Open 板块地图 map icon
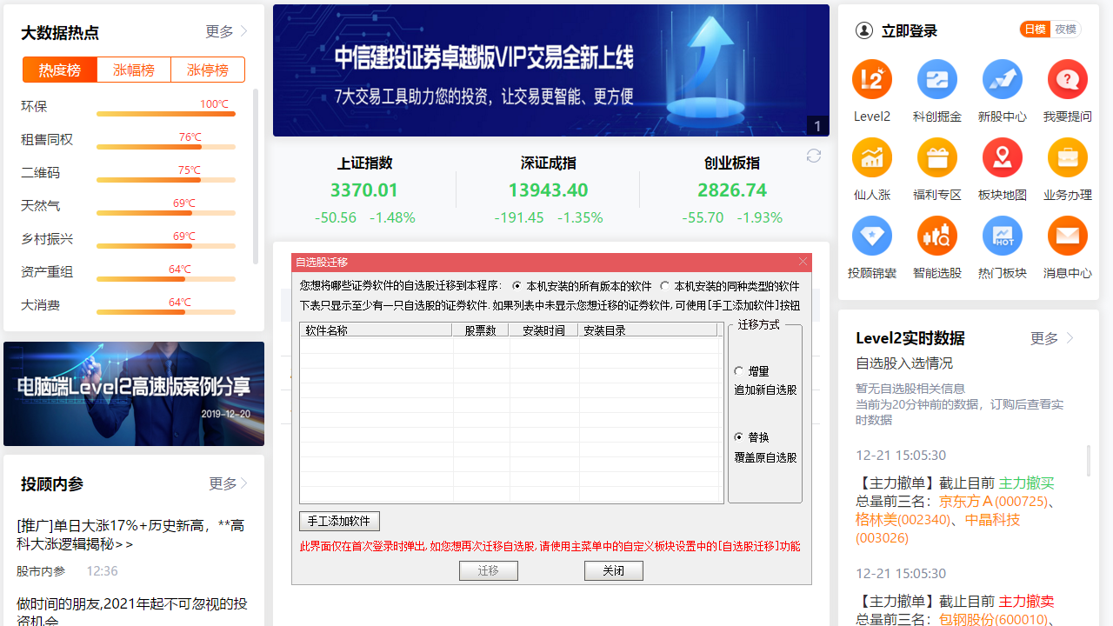 point(1003,158)
